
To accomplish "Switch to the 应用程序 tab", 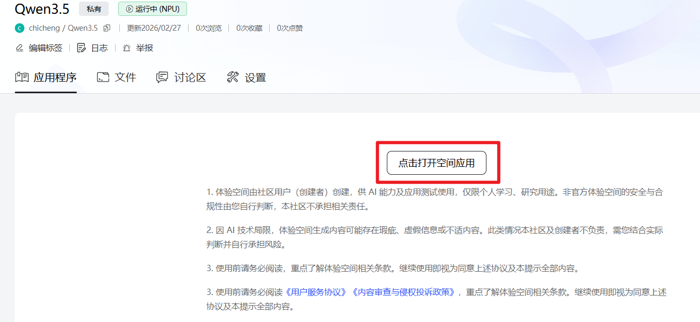I will coord(46,77).
